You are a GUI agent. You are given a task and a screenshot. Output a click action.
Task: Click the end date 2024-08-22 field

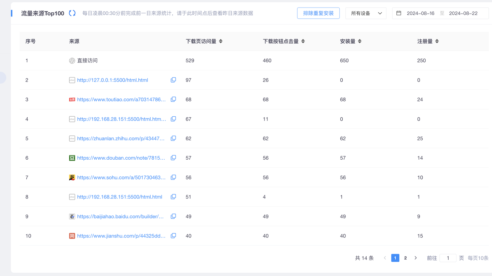pos(463,13)
